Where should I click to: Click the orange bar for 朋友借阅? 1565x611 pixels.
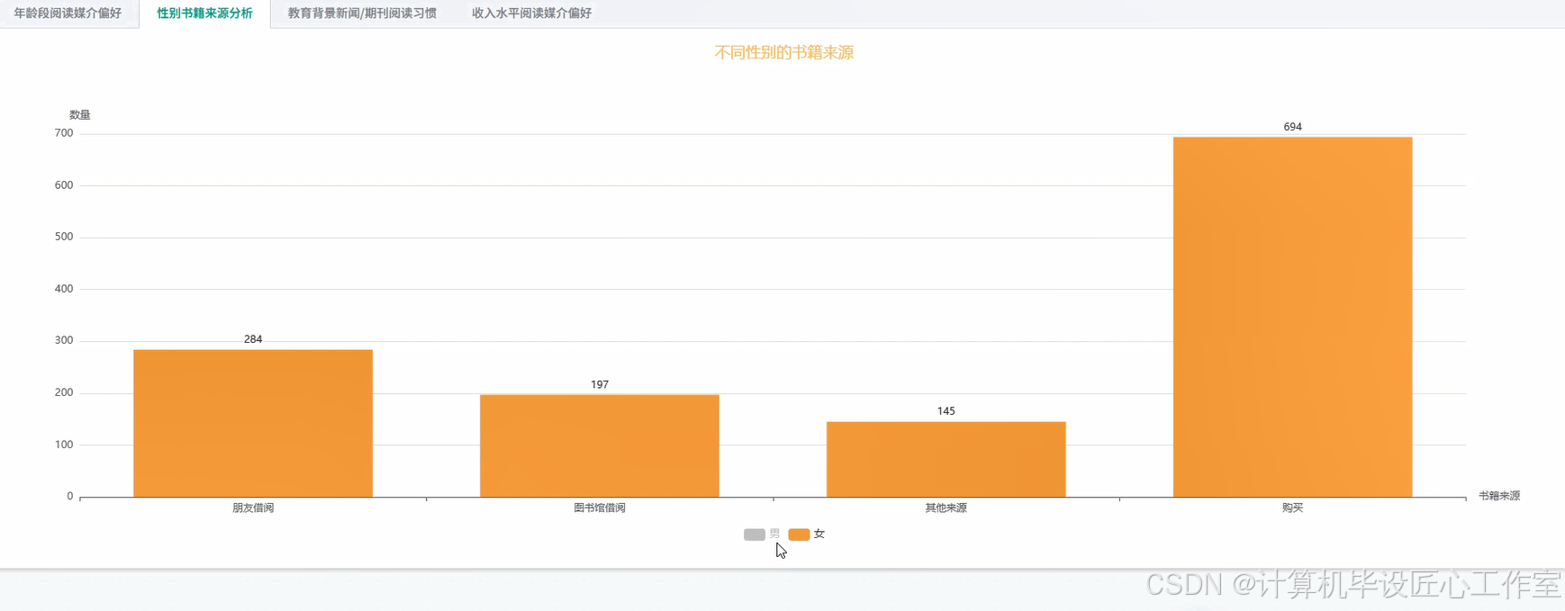pyautogui.click(x=253, y=423)
